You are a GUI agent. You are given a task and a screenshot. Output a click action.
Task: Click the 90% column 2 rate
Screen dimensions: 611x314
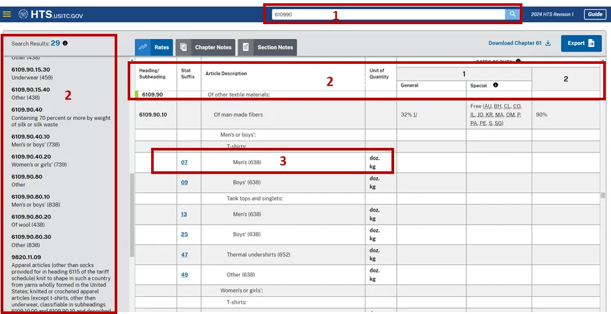point(542,115)
